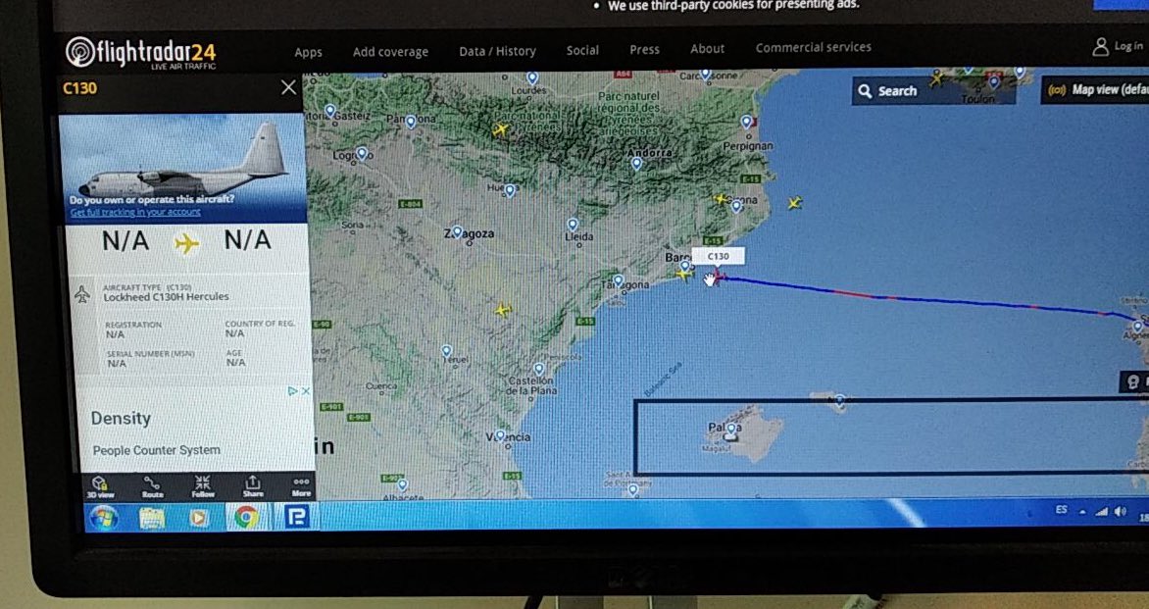Select the red C130 aircraft on map
This screenshot has height=609, width=1149.
(x=719, y=277)
